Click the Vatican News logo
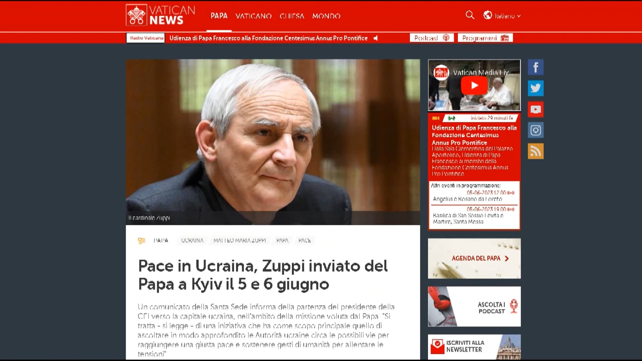The width and height of the screenshot is (642, 361). (x=160, y=15)
